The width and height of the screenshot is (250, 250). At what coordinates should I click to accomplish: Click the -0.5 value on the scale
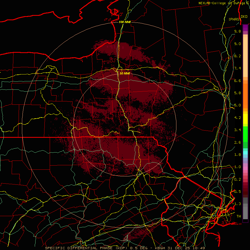click(237, 192)
